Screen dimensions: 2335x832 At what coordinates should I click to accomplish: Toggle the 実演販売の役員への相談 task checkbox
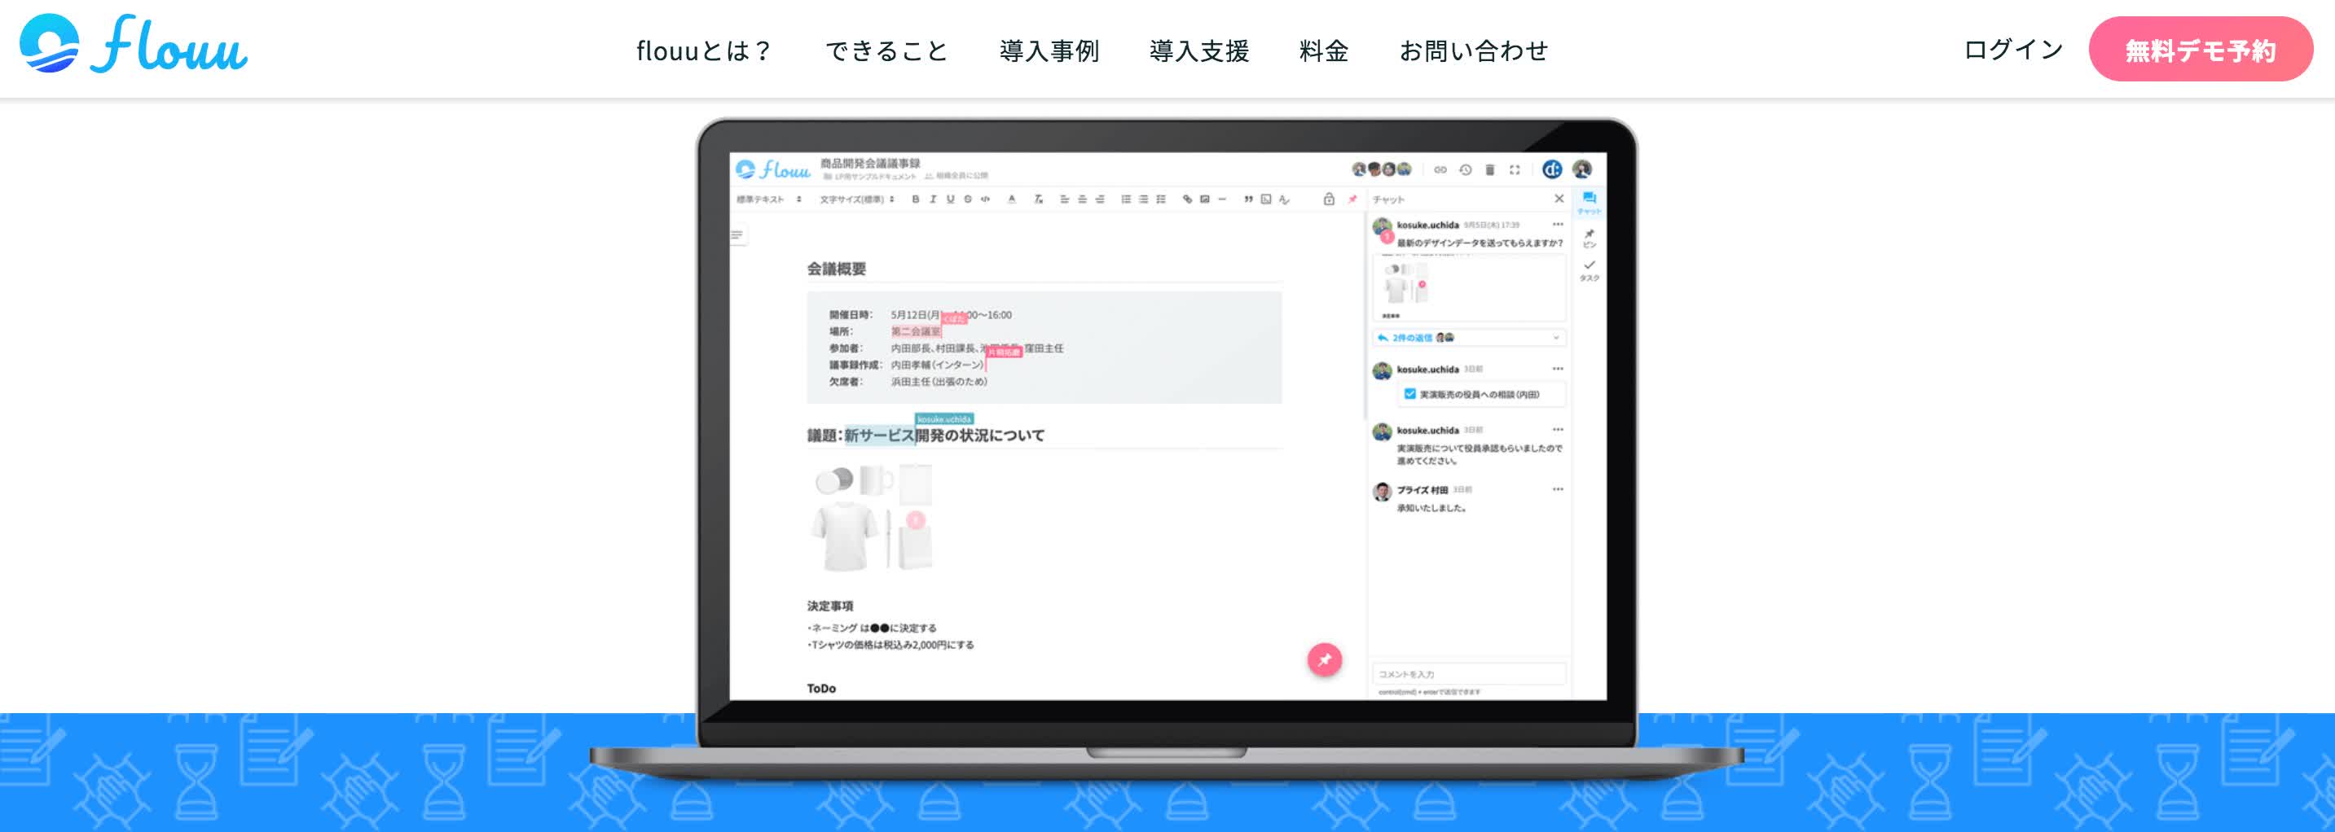[x=1409, y=394]
